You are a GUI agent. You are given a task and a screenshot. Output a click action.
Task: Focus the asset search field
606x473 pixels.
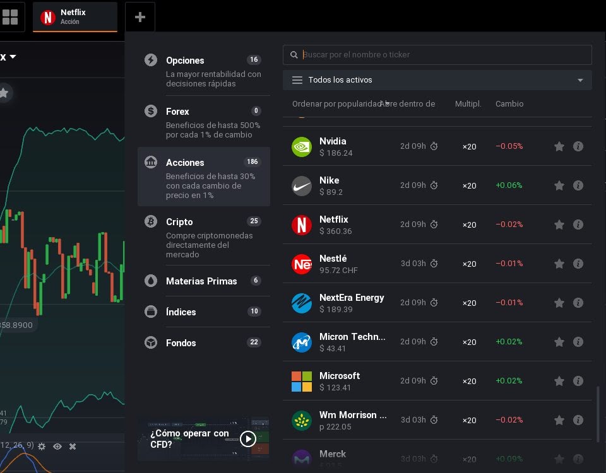[437, 55]
